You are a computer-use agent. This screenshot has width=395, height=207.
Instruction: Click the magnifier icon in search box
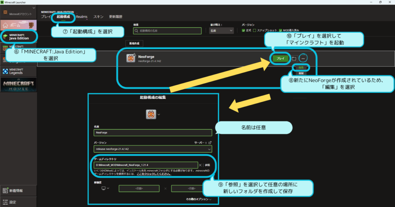[x=136, y=31]
